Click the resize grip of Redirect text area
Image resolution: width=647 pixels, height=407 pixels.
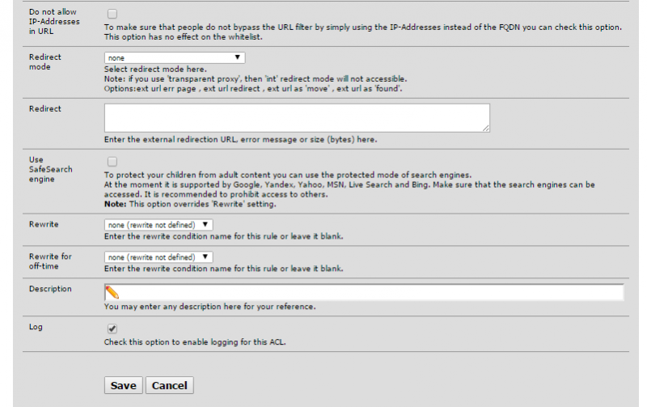tap(486, 129)
